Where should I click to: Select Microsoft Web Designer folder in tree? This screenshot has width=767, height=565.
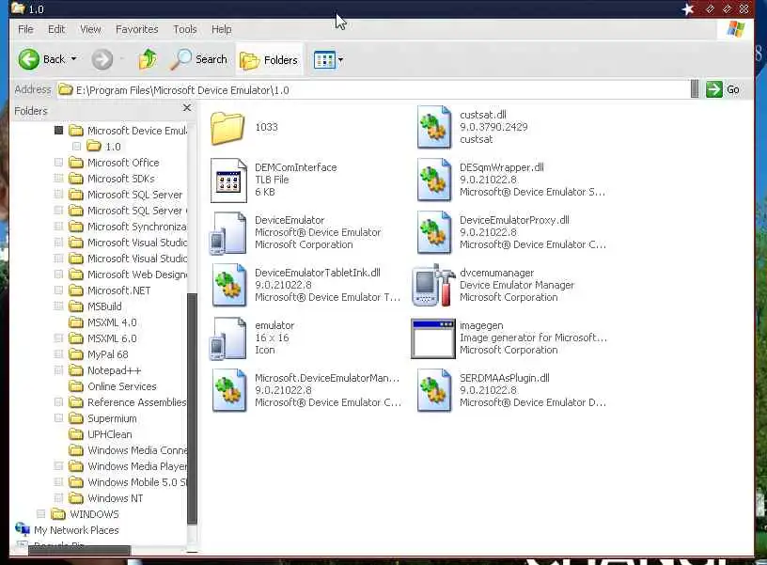tap(137, 275)
